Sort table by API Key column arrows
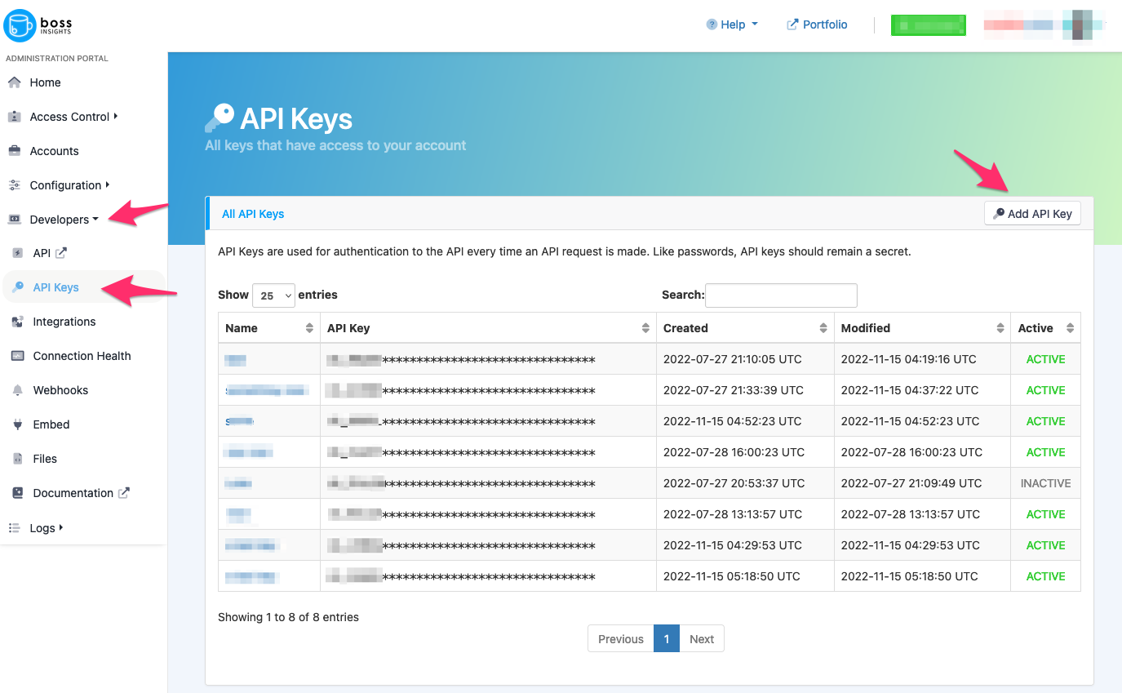Image resolution: width=1122 pixels, height=693 pixels. (x=645, y=328)
